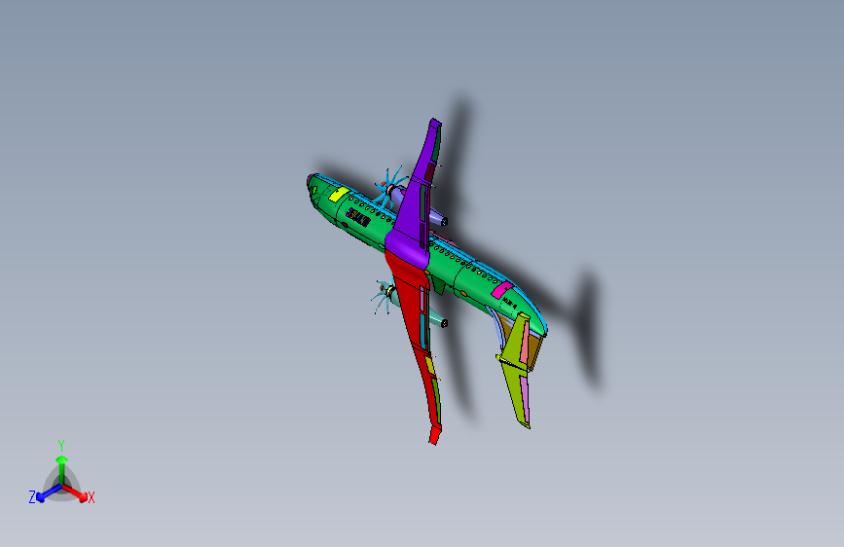Select the lower engine nacelle exhaust
844x547 pixels.
(x=439, y=320)
